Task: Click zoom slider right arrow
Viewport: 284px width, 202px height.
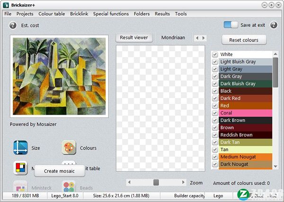Action: pyautogui.click(x=183, y=182)
